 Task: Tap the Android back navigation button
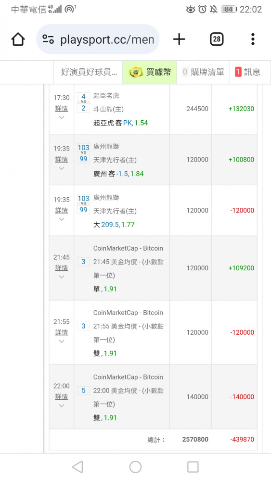click(x=77, y=467)
